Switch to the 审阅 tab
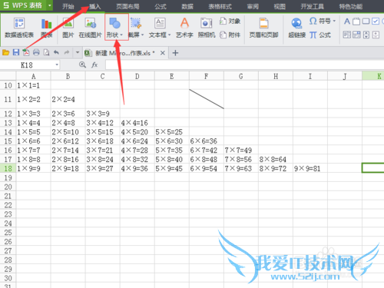Image resolution: width=384 pixels, height=288 pixels. pos(253,6)
